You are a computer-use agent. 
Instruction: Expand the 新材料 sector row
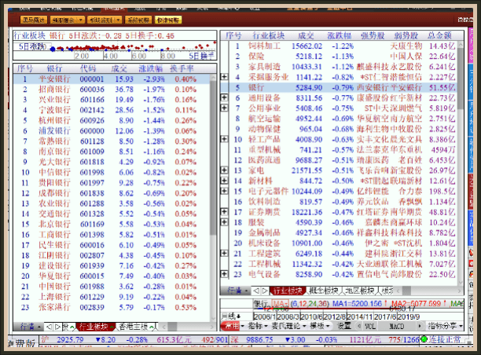(x=224, y=181)
